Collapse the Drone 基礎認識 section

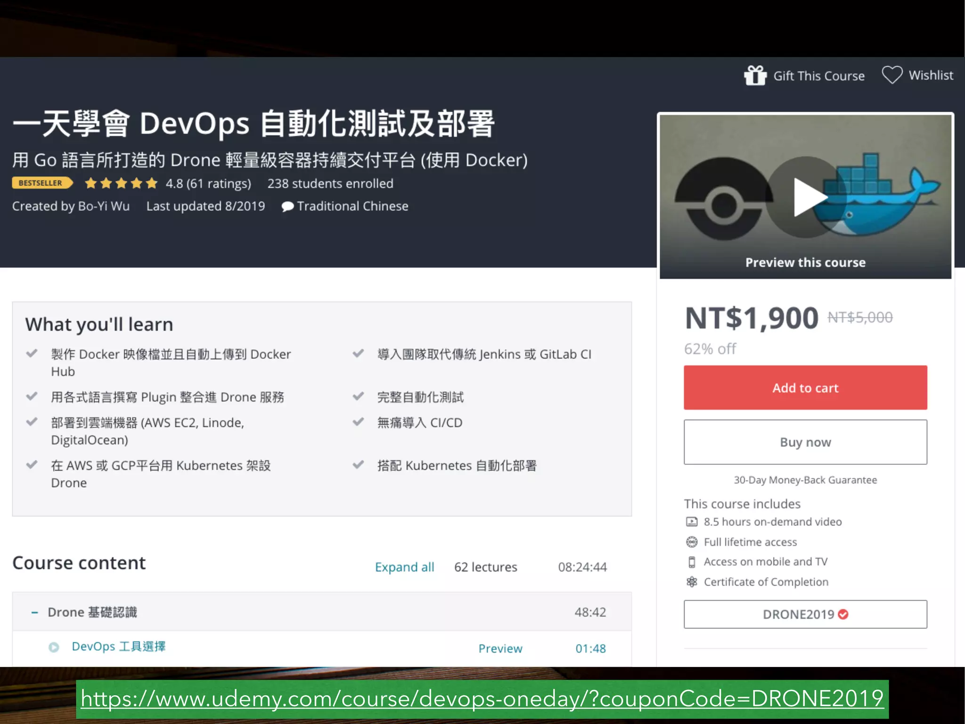(x=34, y=612)
